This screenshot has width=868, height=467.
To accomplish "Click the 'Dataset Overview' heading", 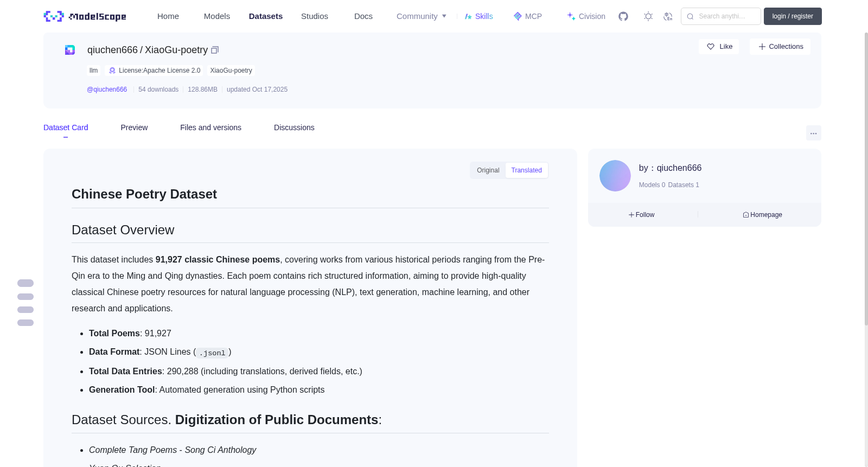I will tap(123, 230).
